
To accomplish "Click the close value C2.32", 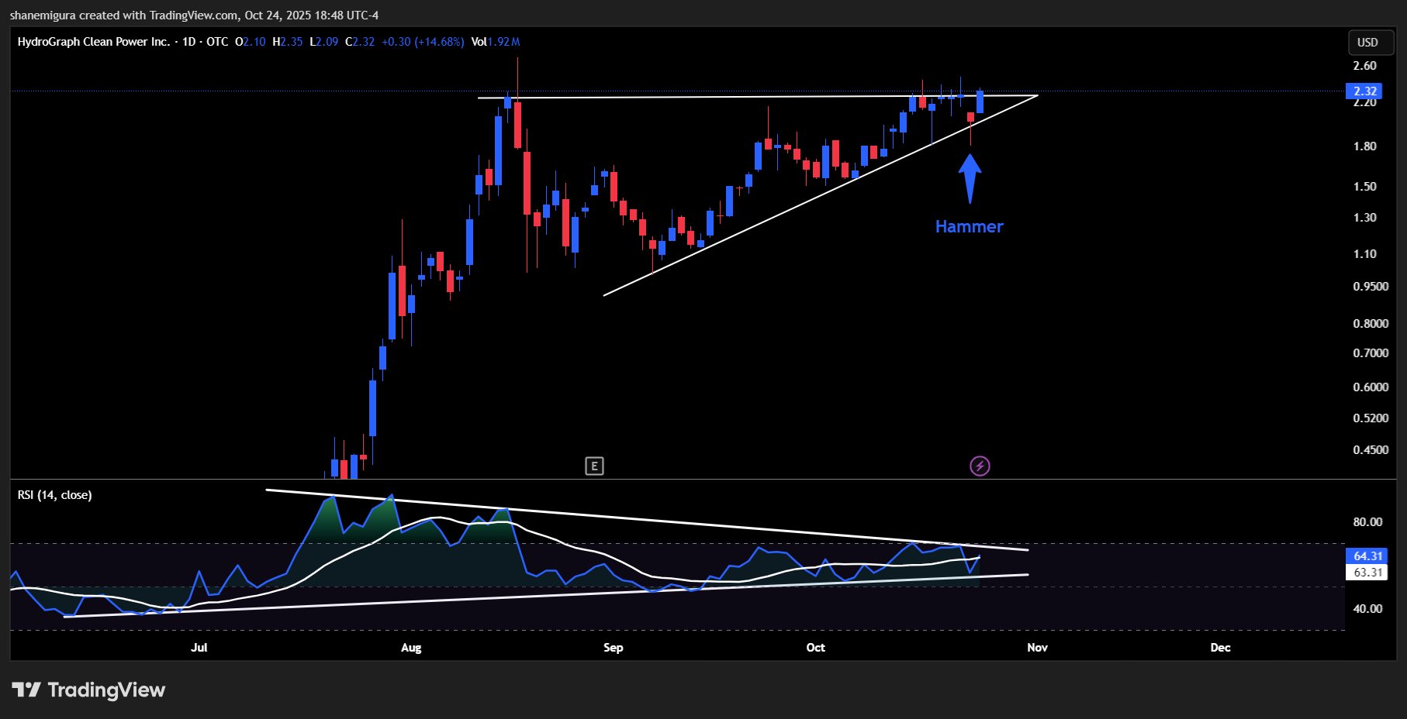I will pos(360,42).
